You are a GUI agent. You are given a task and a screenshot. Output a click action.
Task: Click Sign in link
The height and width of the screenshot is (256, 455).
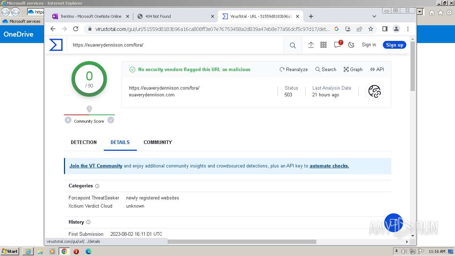(x=369, y=45)
